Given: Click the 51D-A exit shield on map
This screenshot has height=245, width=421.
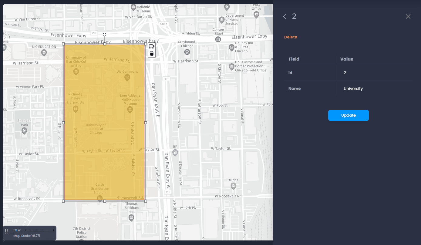Looking at the screenshot, I should pos(164,24).
